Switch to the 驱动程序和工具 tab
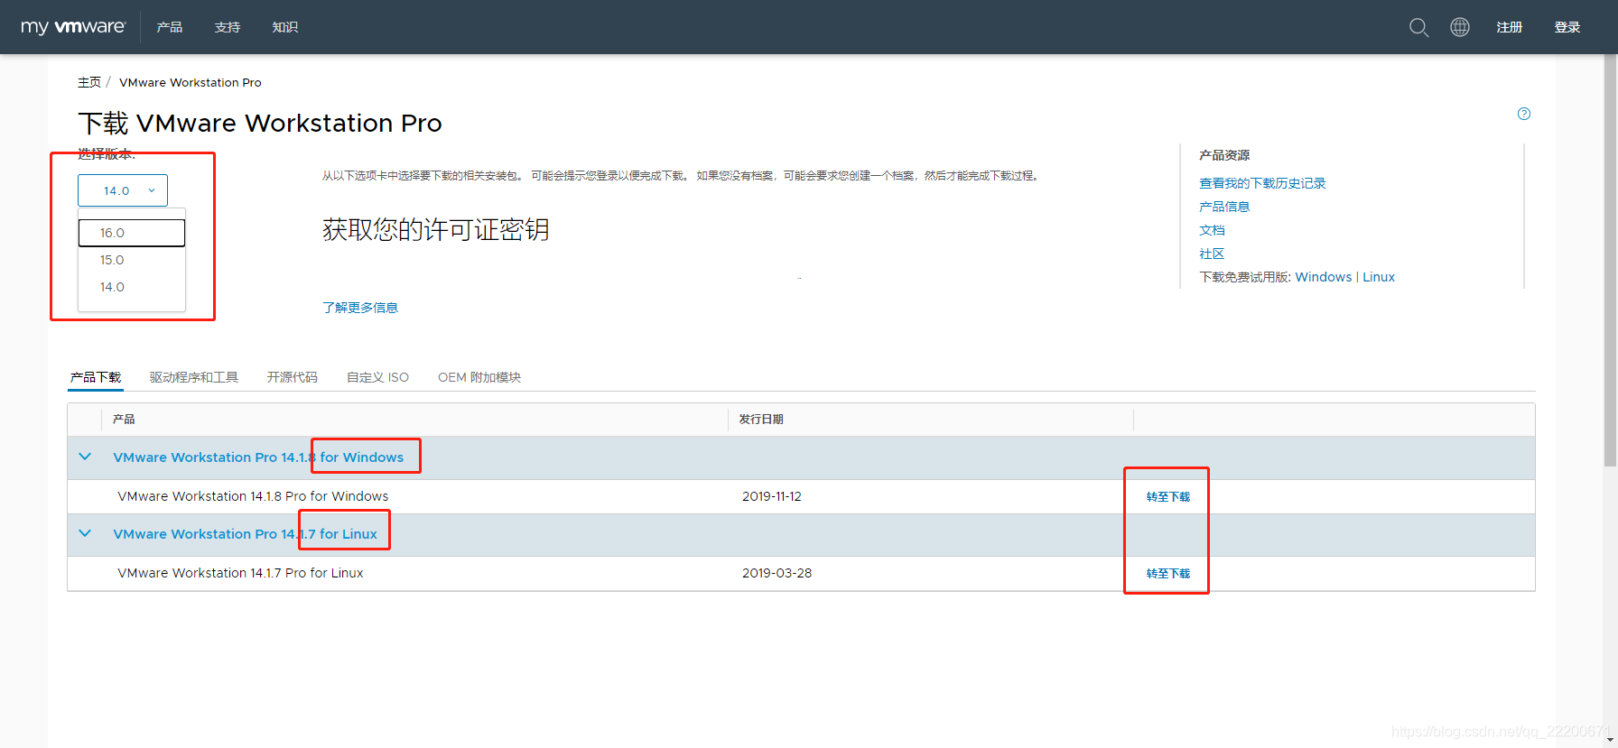Screen dimensions: 1618x748 click(x=194, y=377)
